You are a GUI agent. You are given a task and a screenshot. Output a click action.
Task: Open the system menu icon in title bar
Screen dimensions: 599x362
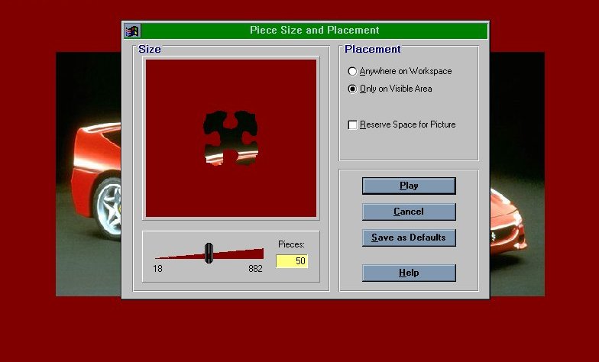click(x=133, y=31)
